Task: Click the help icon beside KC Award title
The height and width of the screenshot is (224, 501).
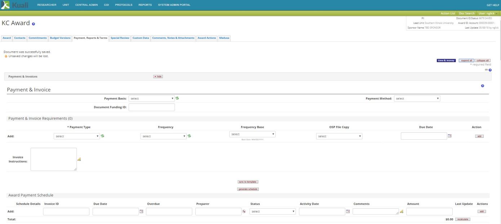Action: 34,24
